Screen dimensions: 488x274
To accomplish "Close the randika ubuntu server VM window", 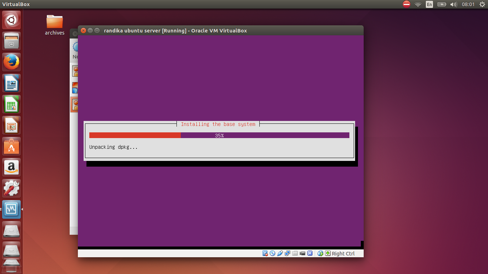I will point(84,31).
